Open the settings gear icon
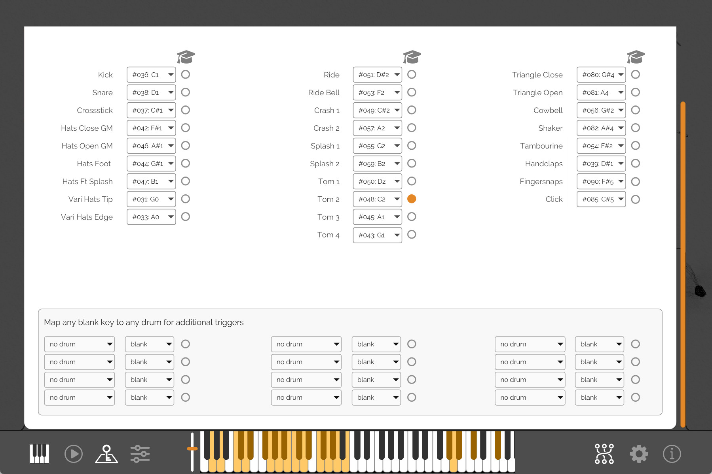Image resolution: width=712 pixels, height=474 pixels. click(639, 453)
